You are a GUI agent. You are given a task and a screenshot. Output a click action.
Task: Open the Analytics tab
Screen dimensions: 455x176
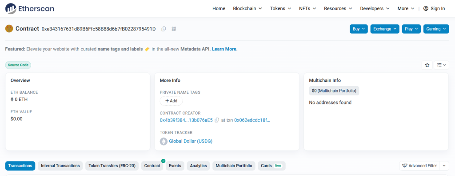199,166
